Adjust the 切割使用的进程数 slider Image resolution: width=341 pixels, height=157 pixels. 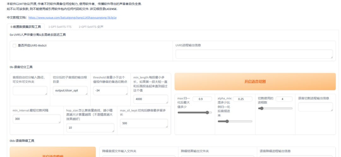[x=275, y=108]
